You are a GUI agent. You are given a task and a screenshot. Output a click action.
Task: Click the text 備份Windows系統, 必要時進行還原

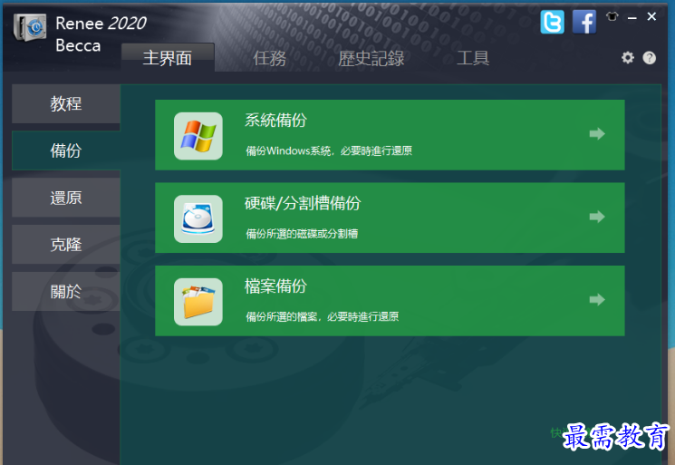(x=329, y=150)
